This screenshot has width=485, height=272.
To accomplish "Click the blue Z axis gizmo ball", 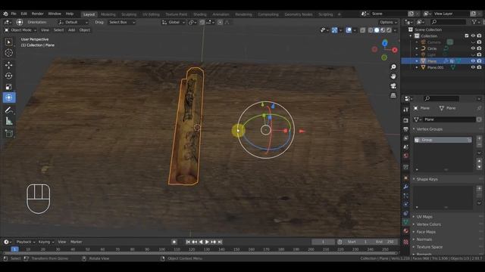I will click(x=385, y=43).
